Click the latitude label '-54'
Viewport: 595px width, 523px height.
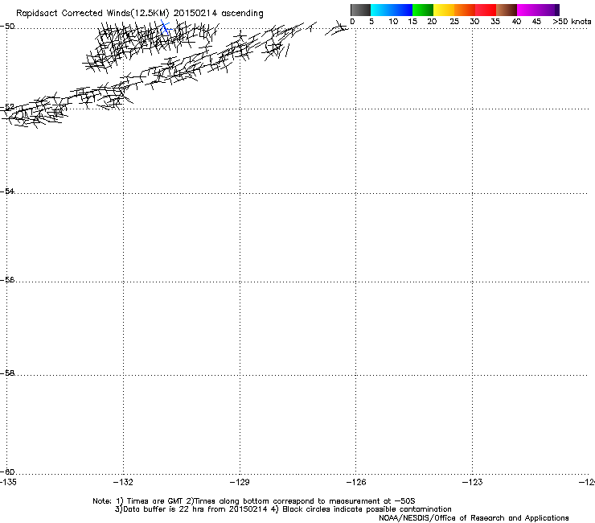7,191
